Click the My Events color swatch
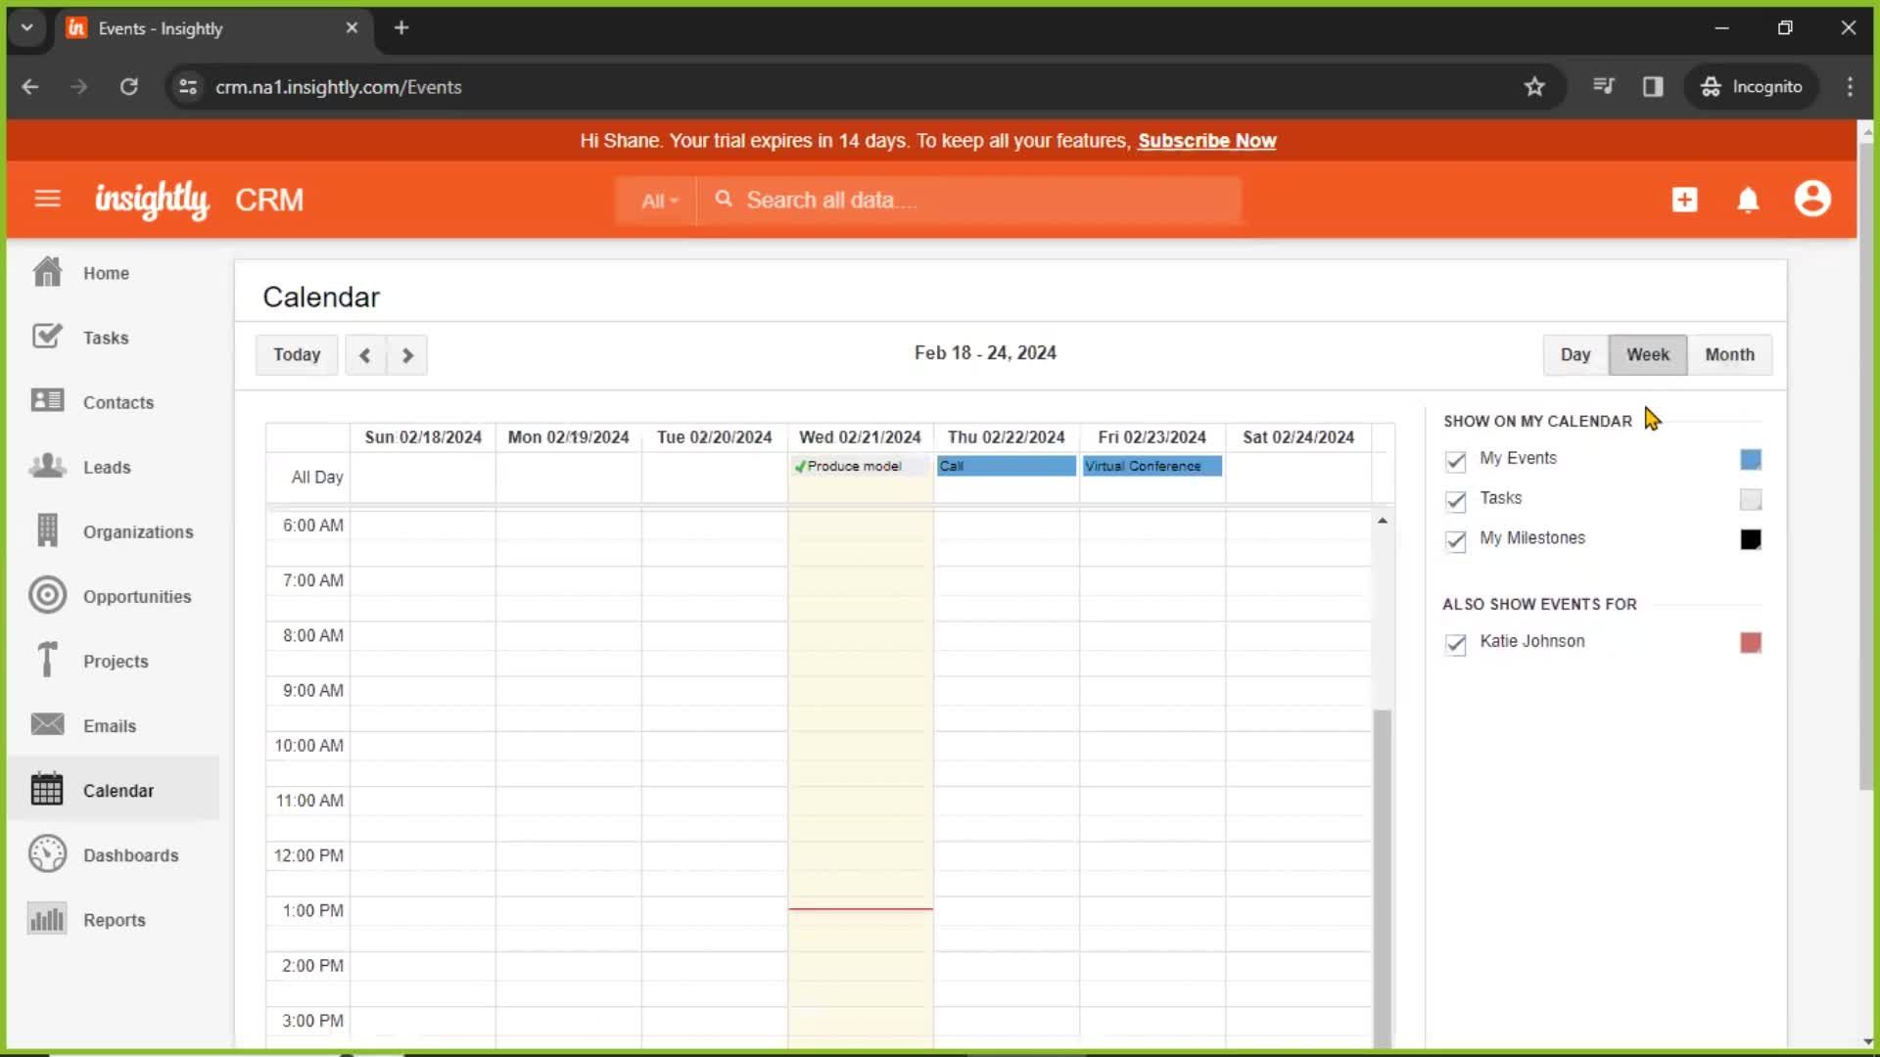This screenshot has height=1057, width=1880. (1750, 458)
